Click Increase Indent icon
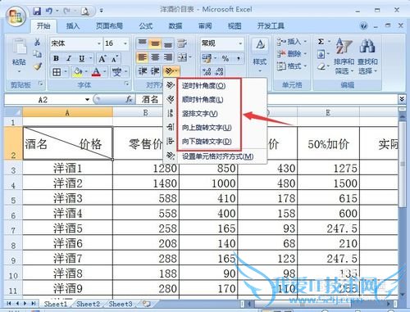Viewport: 410px width, 312px height. [x=155, y=71]
